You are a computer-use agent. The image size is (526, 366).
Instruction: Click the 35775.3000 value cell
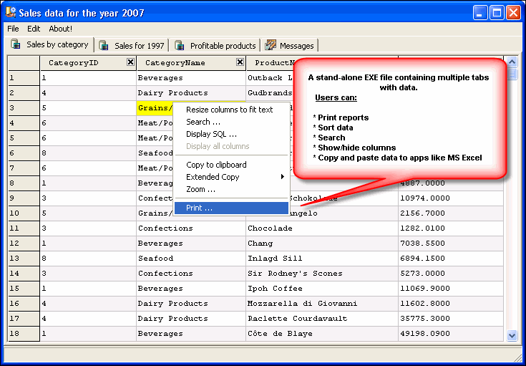coord(451,318)
